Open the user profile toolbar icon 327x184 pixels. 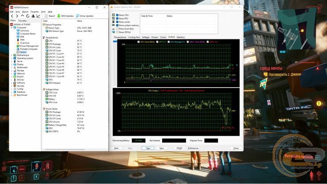[x=33, y=16]
